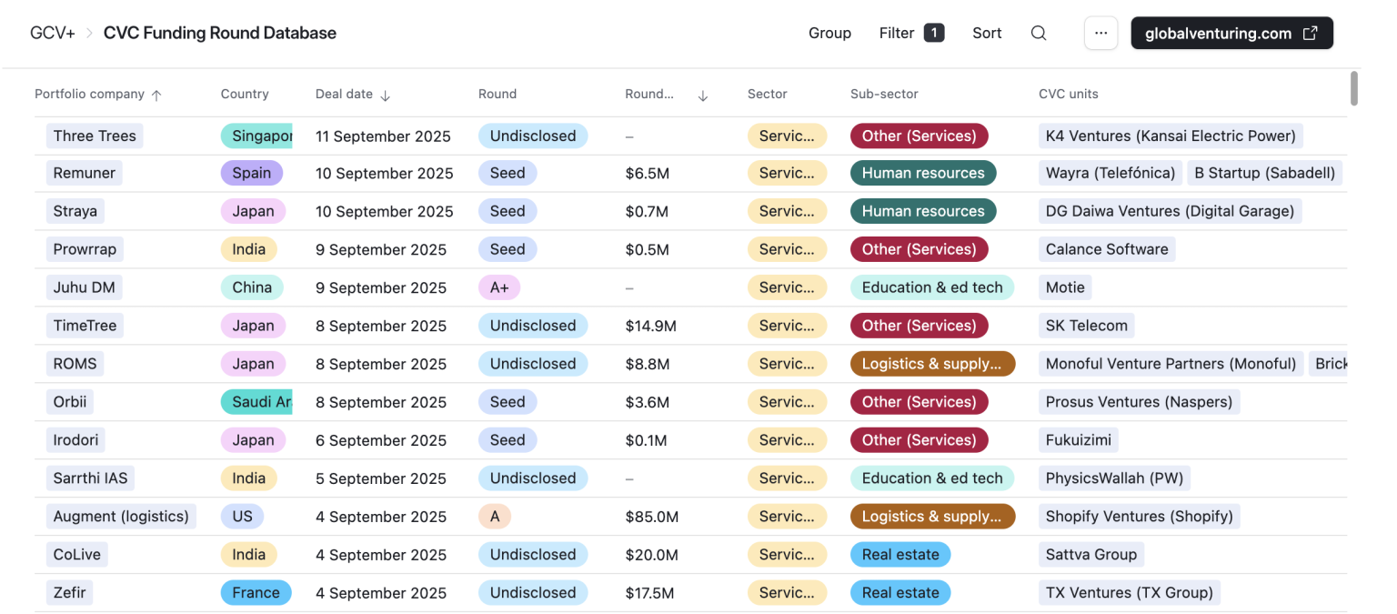Click the sort arrow beside Portfolio company
This screenshot has height=614, width=1397.
pyautogui.click(x=156, y=95)
